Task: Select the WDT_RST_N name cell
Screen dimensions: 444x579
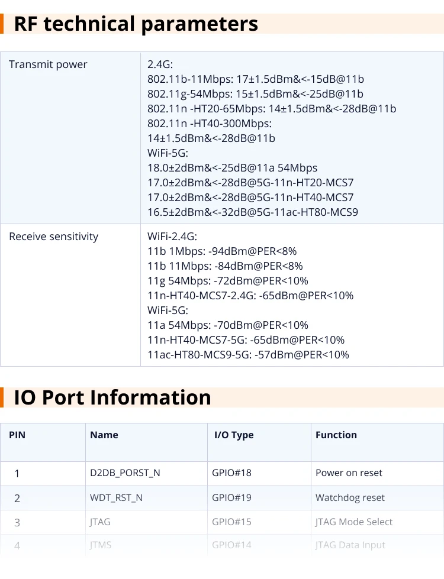Action: click(116, 498)
